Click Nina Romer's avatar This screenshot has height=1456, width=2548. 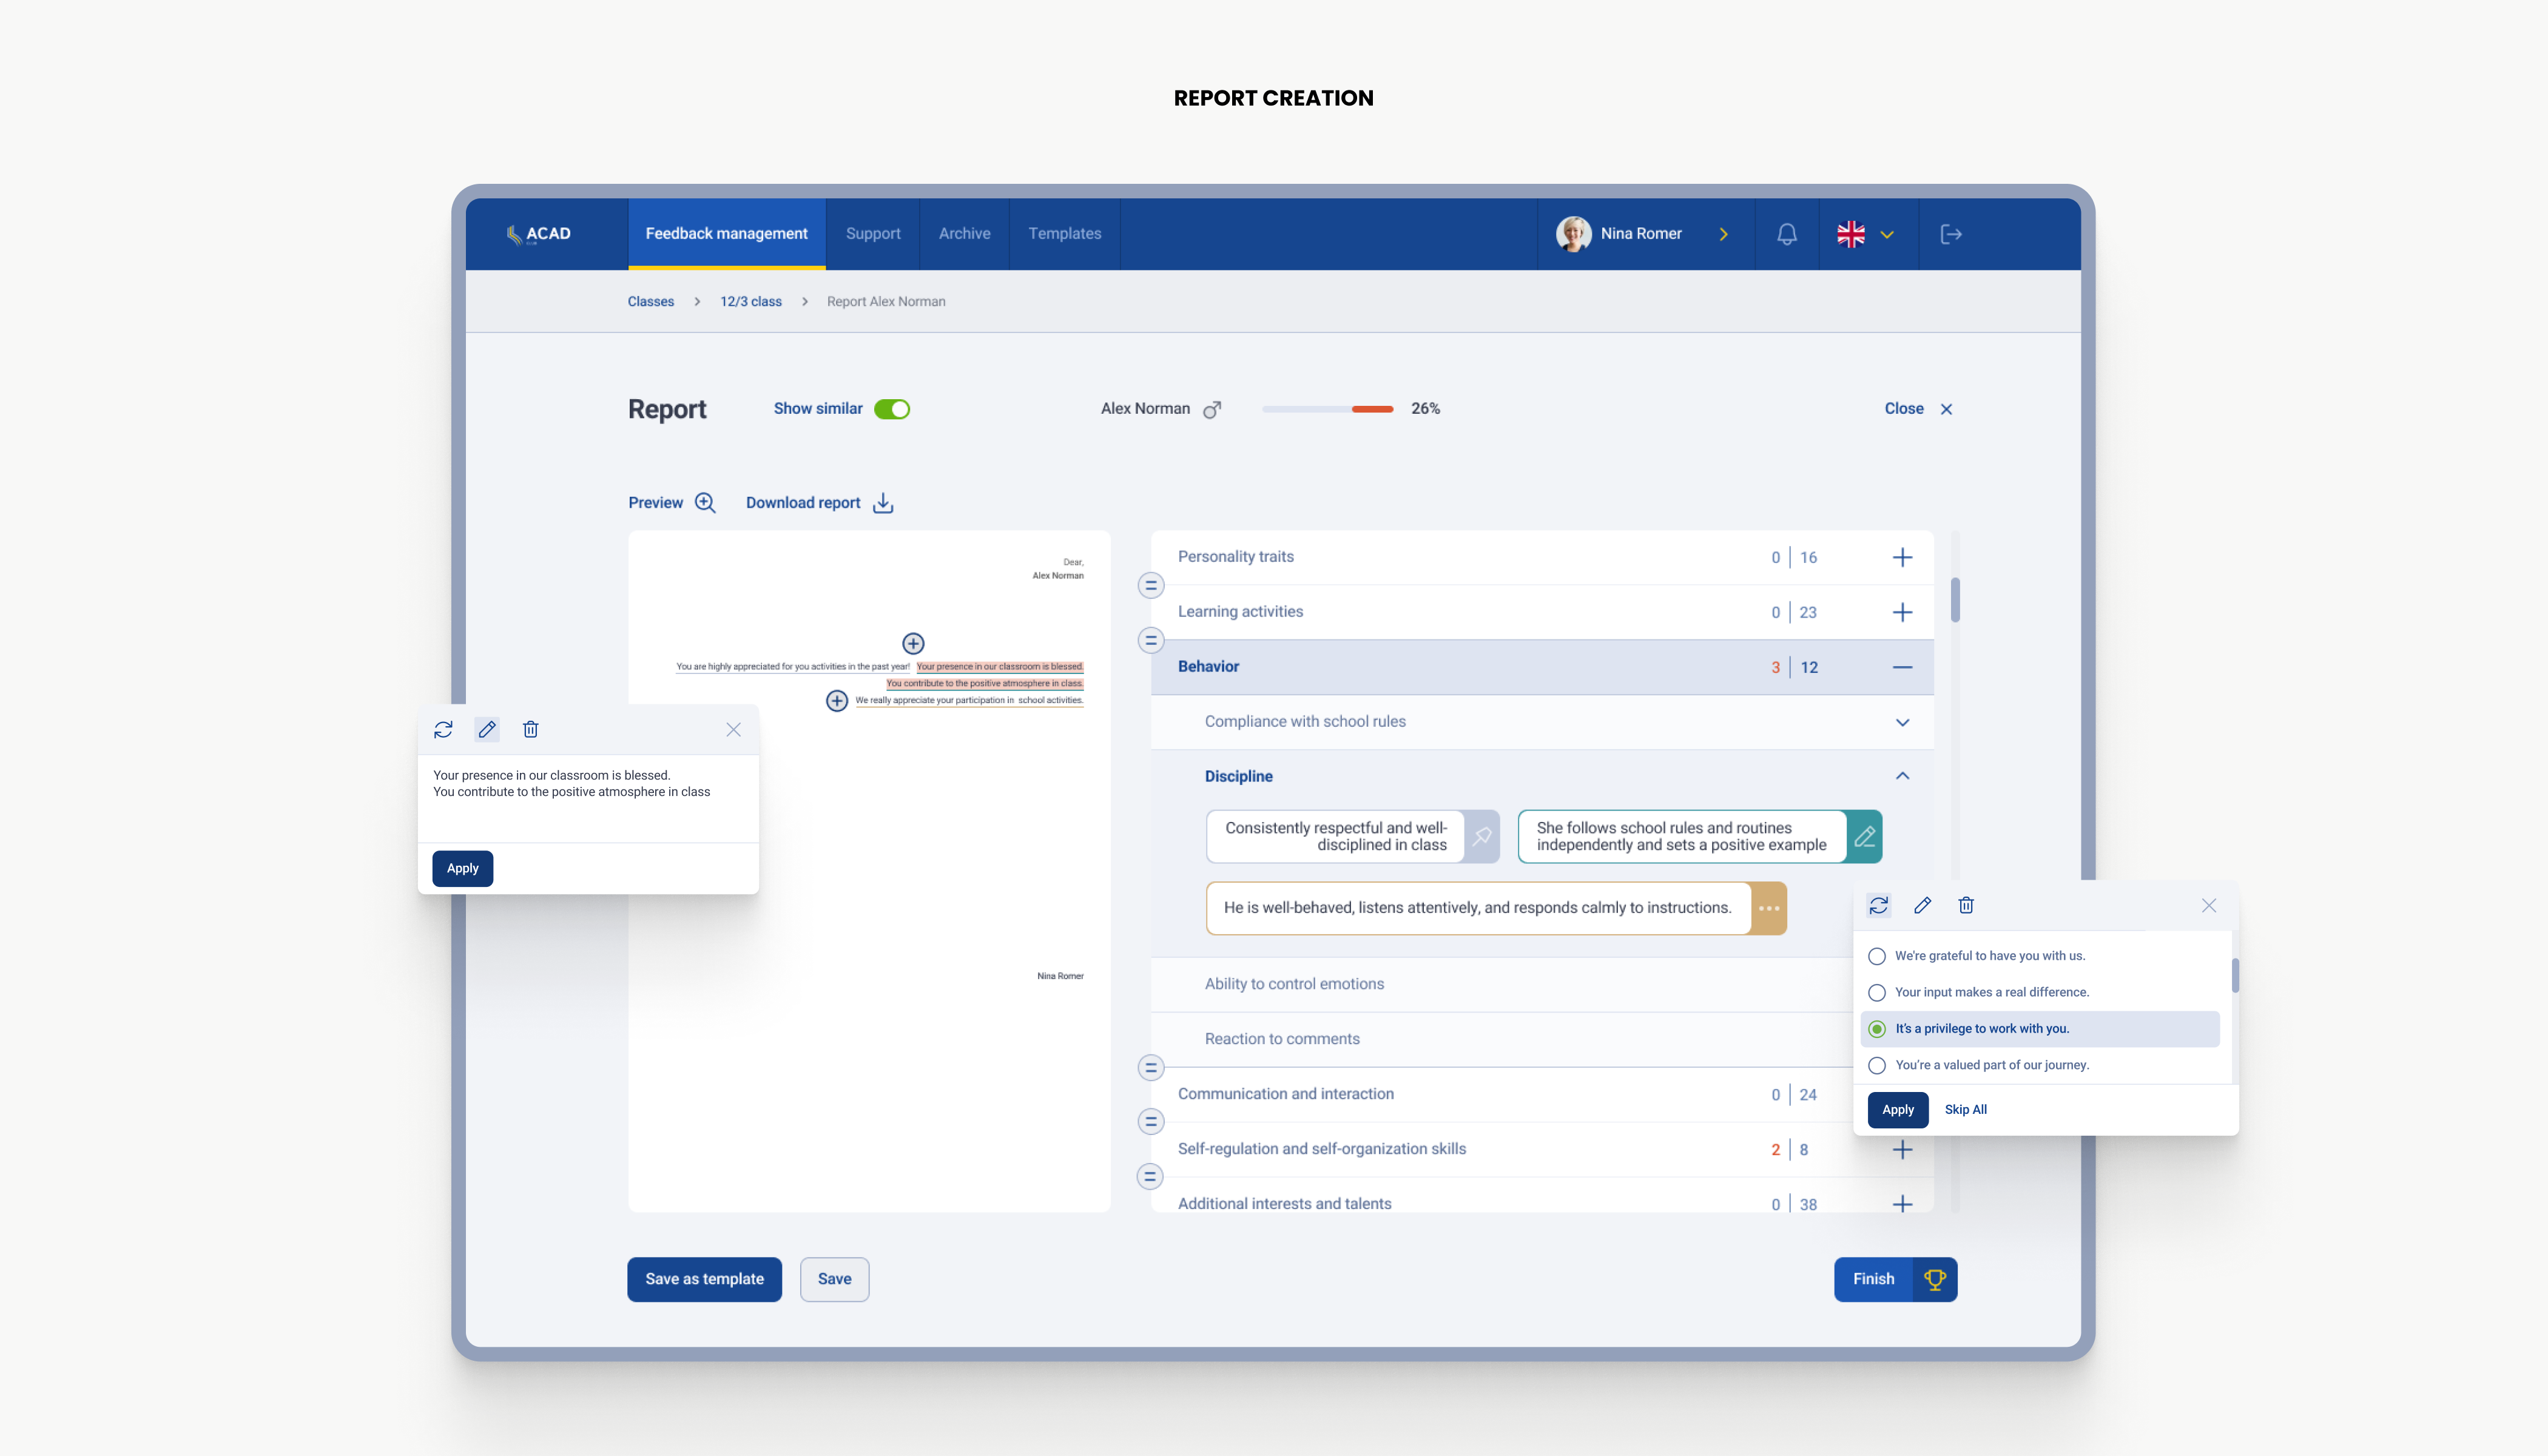[x=1573, y=234]
